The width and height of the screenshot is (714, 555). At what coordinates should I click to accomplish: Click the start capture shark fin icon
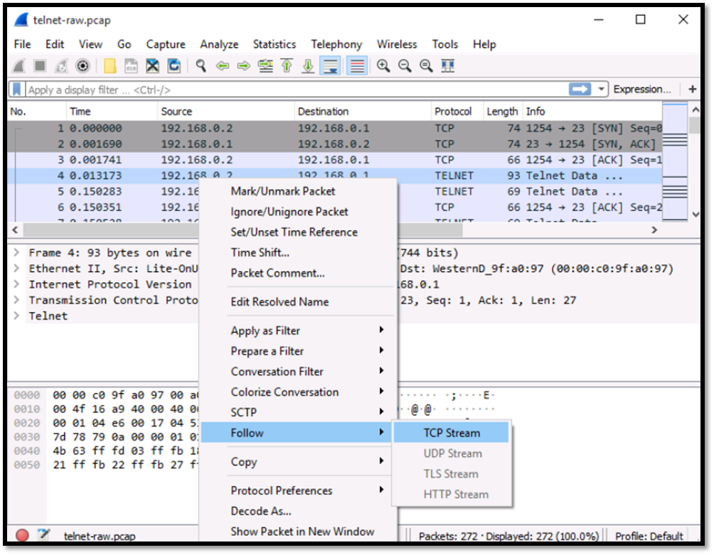(x=19, y=66)
